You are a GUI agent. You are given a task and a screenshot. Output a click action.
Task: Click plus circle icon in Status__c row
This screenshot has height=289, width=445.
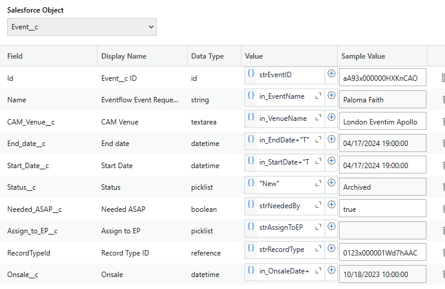331,182
